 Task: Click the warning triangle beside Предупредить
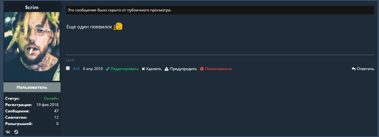pyautogui.click(x=166, y=69)
